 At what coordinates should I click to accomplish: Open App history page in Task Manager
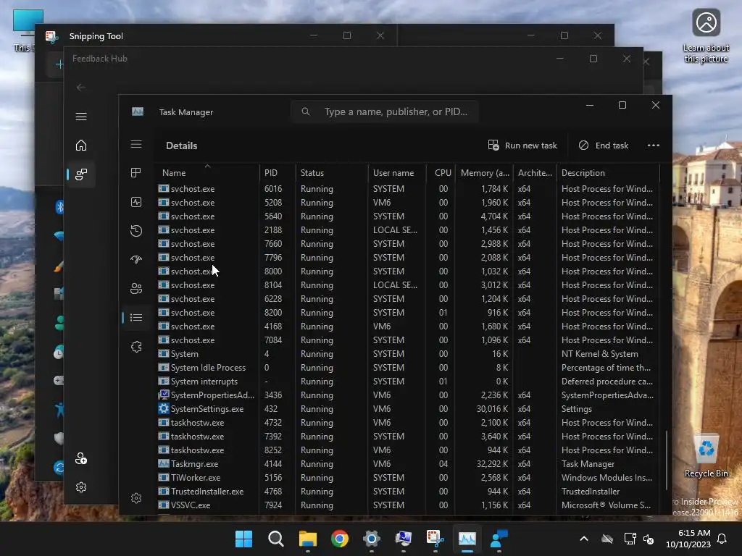(x=136, y=231)
